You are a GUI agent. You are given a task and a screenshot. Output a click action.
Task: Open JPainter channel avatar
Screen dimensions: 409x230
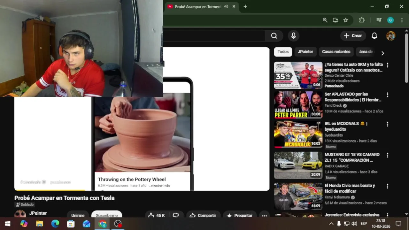coord(20,214)
